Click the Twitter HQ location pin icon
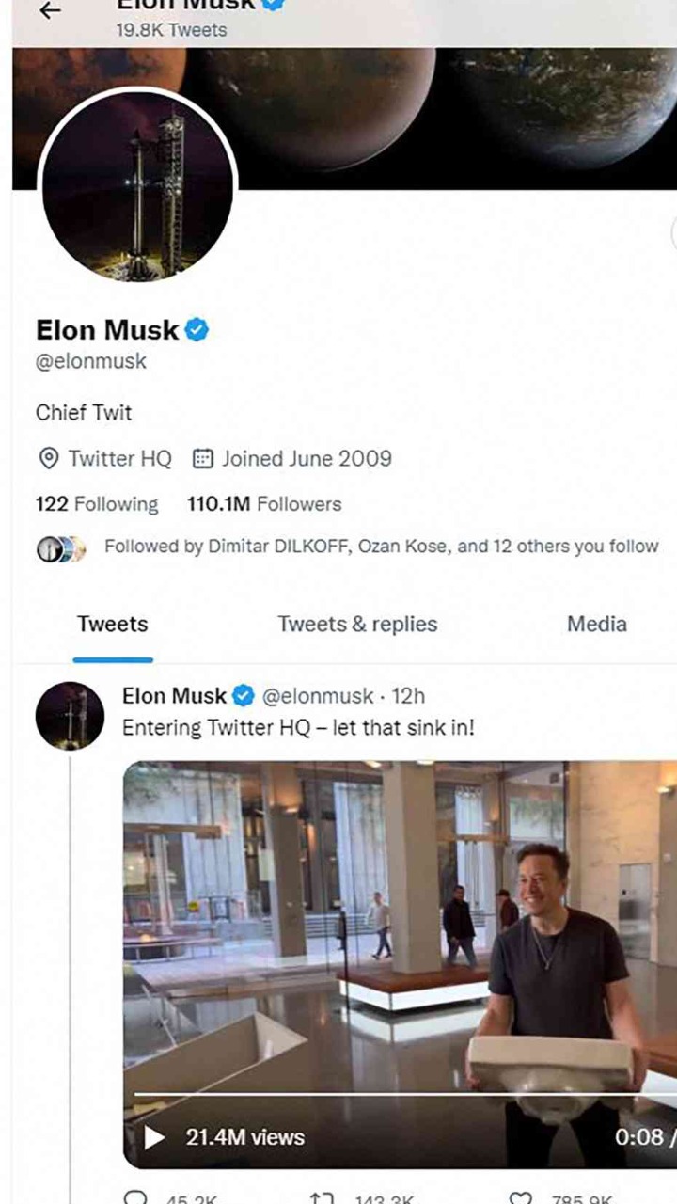This screenshot has width=677, height=1204. click(x=47, y=459)
